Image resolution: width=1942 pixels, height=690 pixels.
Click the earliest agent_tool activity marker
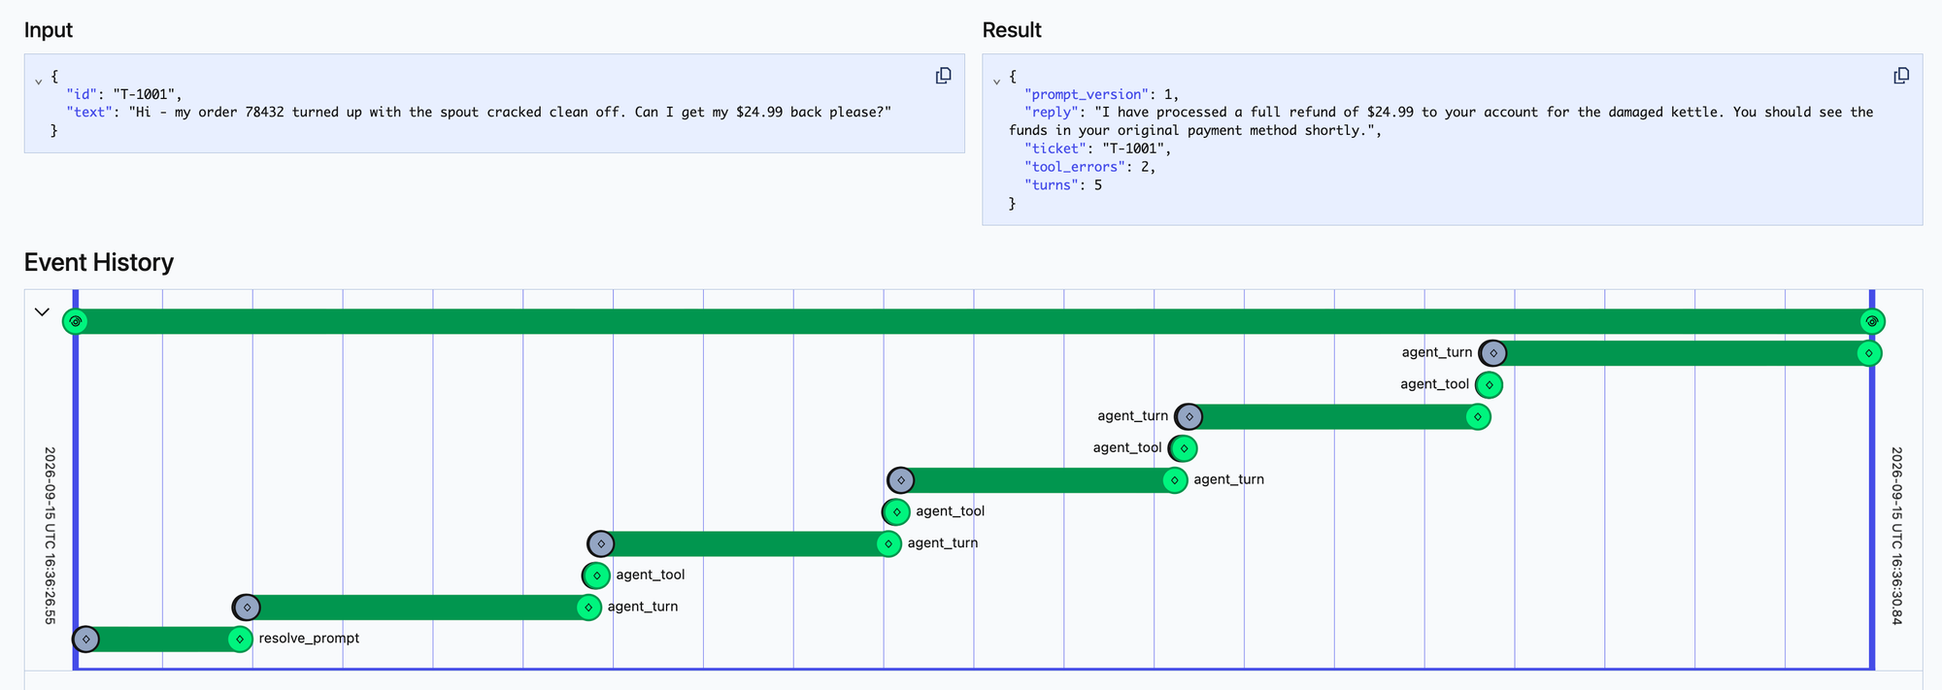pos(596,575)
